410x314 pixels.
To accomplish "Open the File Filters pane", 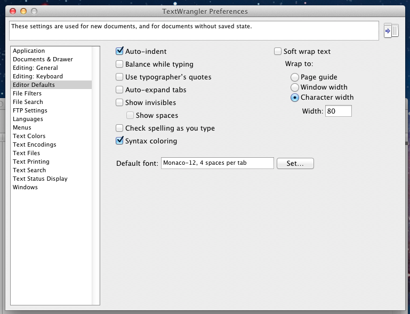I will [x=51, y=93].
